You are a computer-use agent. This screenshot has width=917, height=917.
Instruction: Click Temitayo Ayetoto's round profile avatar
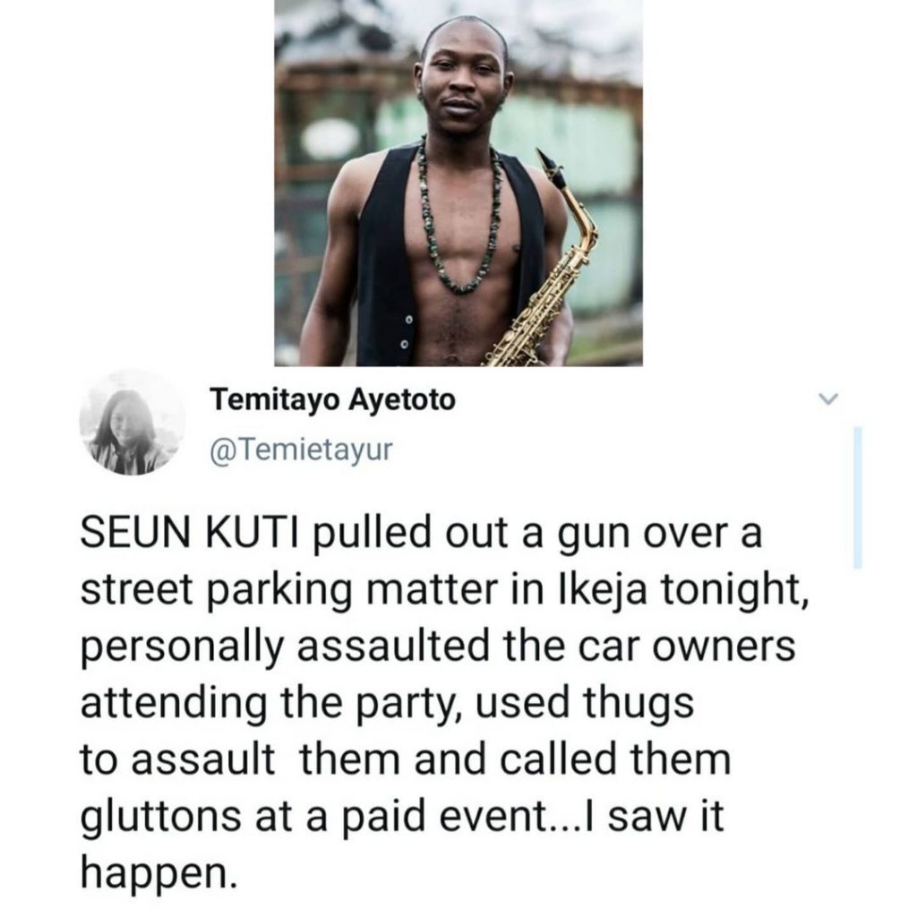[131, 420]
